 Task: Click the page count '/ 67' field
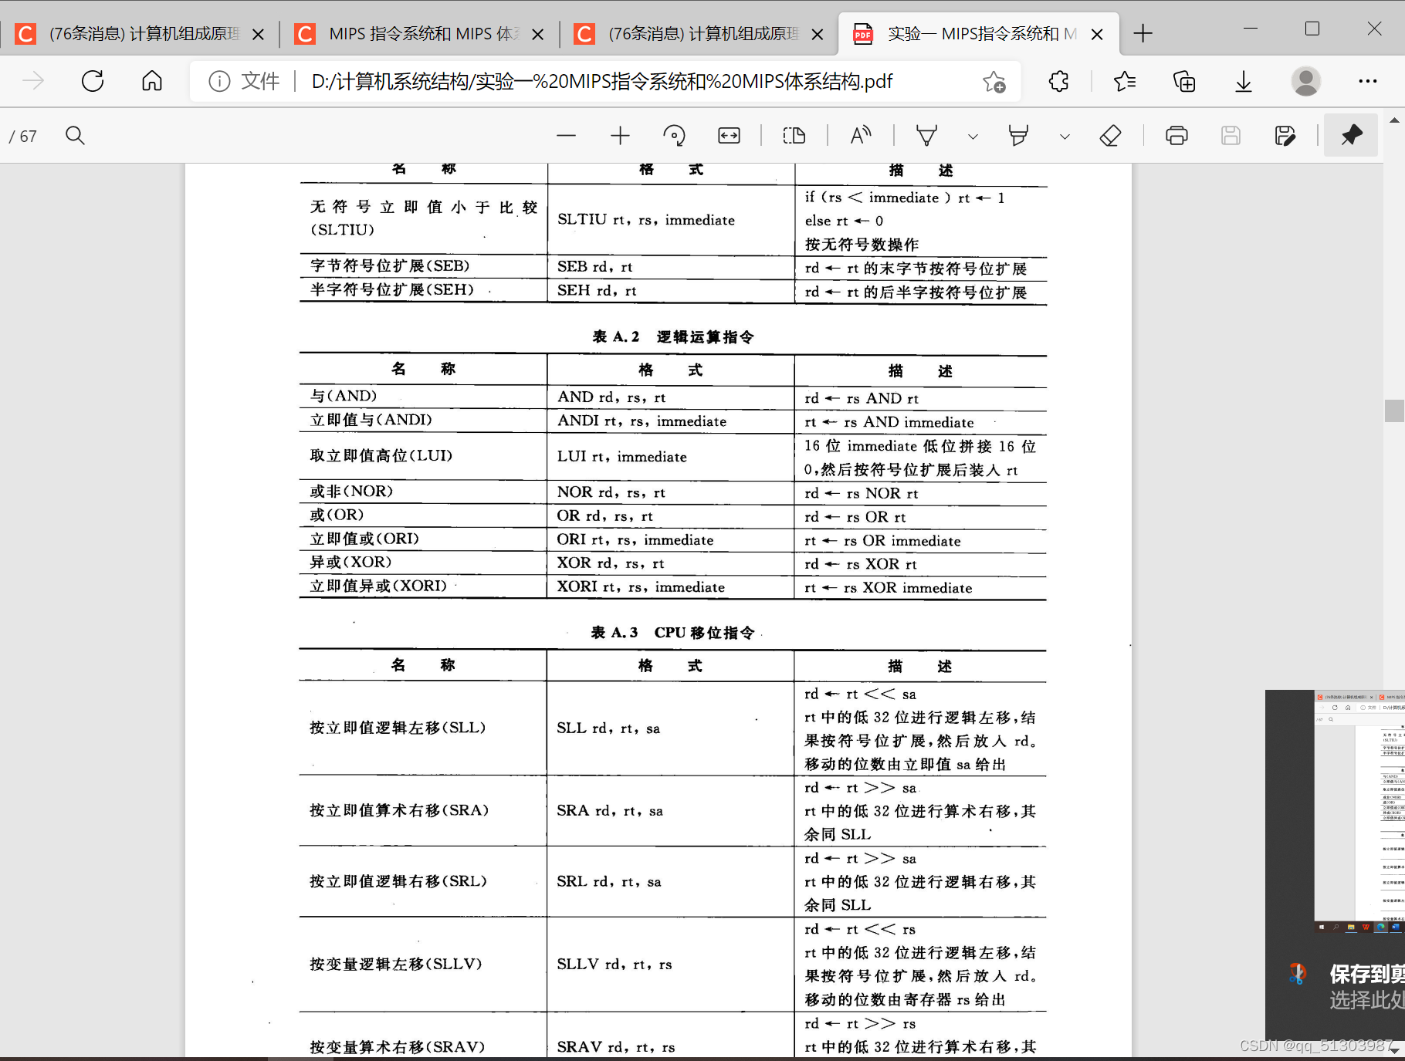coord(23,137)
